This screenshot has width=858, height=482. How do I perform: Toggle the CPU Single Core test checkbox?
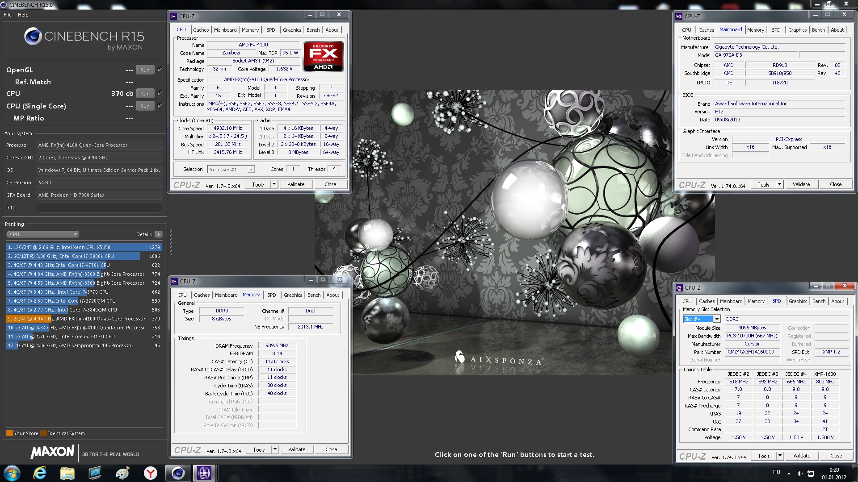[x=160, y=106]
